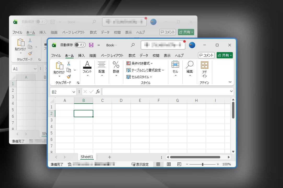Open the テーブルとして書式設定 dropdown
The height and width of the screenshot is (188, 283).
coord(145,70)
